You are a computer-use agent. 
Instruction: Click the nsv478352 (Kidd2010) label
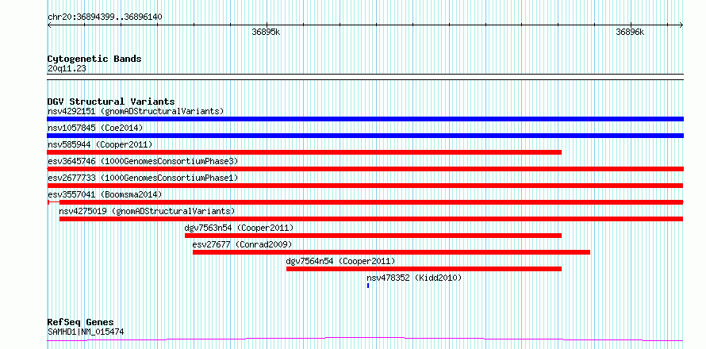point(414,278)
